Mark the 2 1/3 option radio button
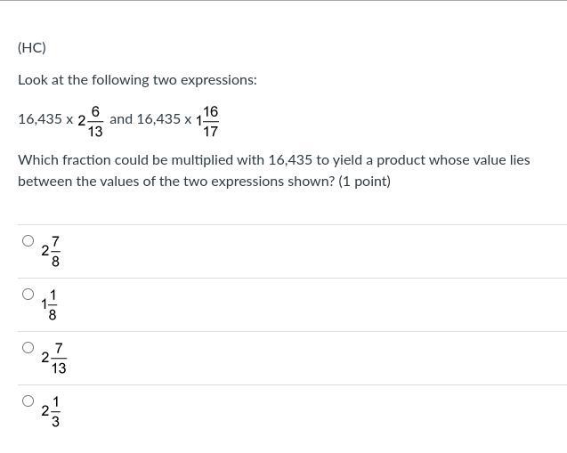 tap(28, 400)
